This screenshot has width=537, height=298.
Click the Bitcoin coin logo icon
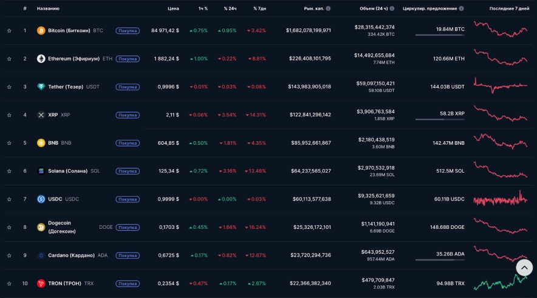click(41, 30)
